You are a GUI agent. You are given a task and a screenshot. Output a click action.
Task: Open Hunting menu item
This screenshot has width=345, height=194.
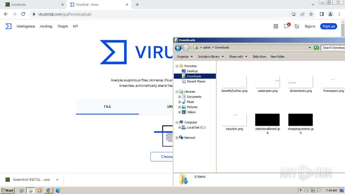(x=46, y=26)
